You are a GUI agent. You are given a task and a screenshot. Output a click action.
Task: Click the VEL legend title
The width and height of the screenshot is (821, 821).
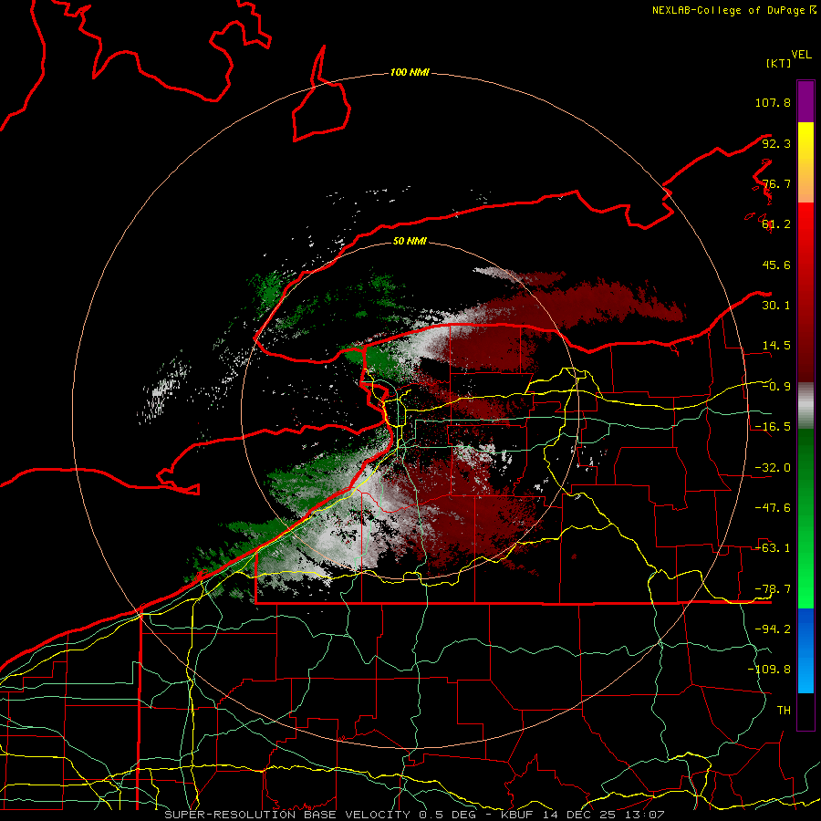[801, 55]
